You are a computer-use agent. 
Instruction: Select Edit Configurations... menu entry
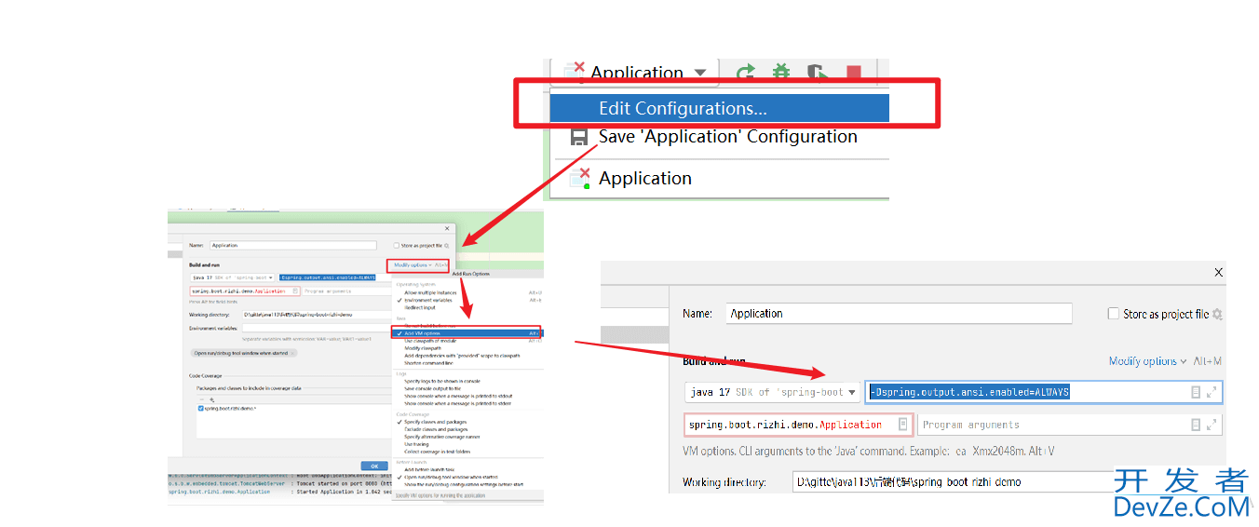(x=719, y=108)
